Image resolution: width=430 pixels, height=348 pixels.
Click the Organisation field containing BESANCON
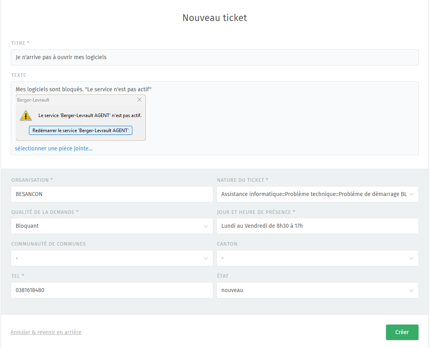(x=112, y=194)
